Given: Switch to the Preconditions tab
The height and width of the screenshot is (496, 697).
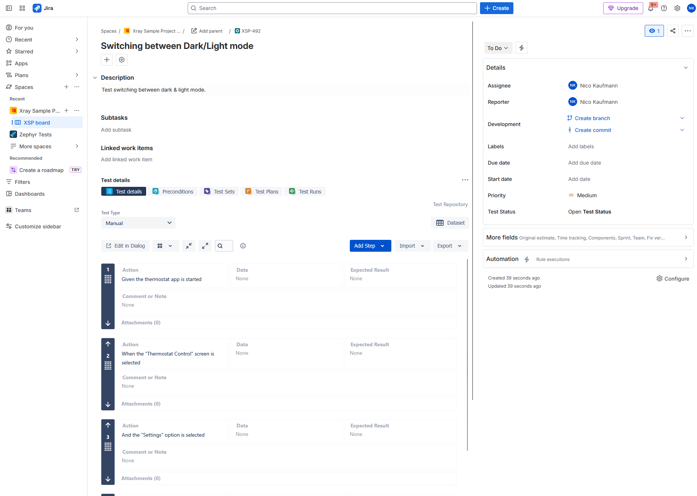Looking at the screenshot, I should pyautogui.click(x=173, y=192).
